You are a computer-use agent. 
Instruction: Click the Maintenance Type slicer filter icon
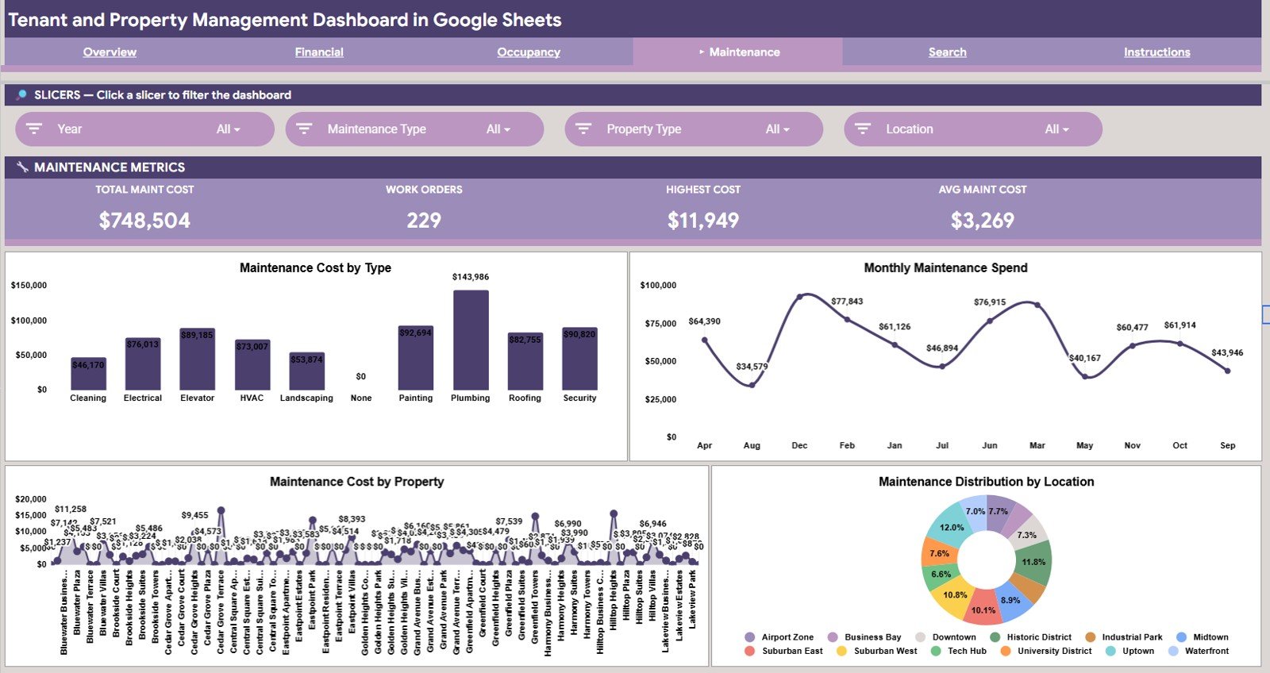coord(304,129)
